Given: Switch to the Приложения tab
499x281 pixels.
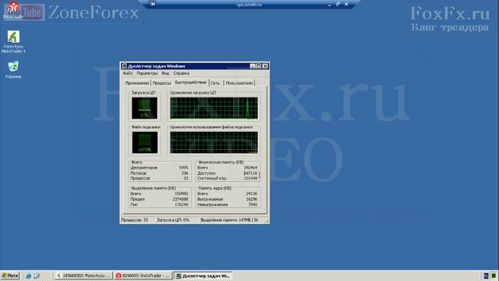Looking at the screenshot, I should coord(137,83).
